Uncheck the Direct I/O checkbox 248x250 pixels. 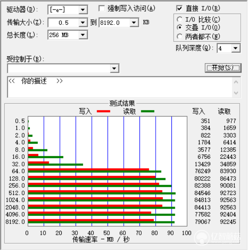[180, 8]
